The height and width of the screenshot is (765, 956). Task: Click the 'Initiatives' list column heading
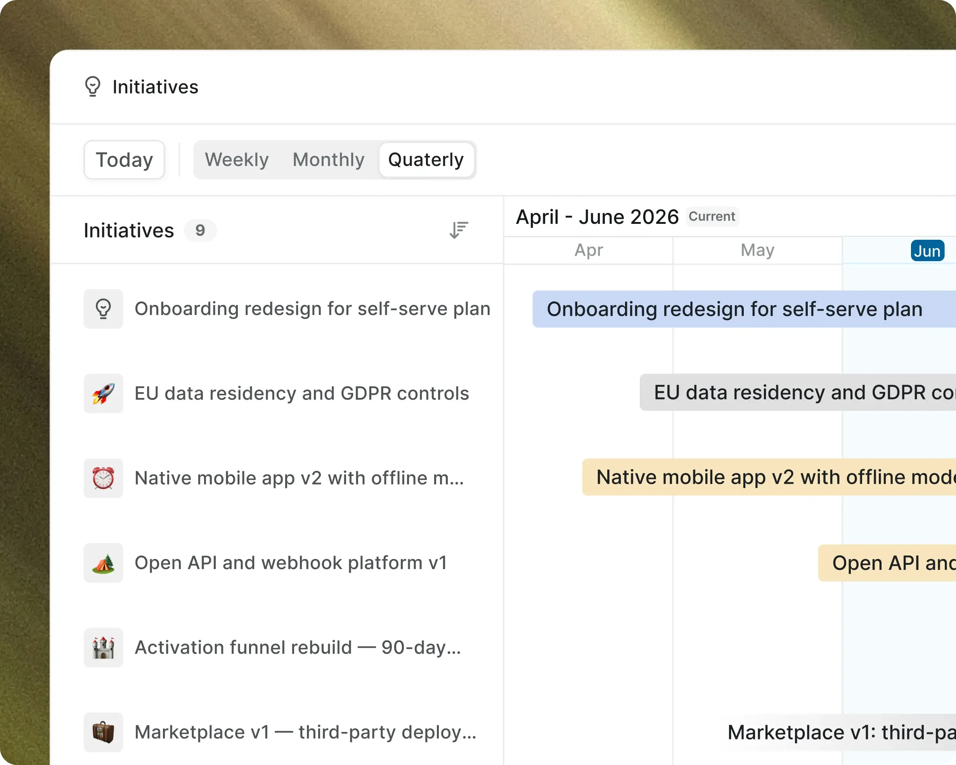coord(129,230)
